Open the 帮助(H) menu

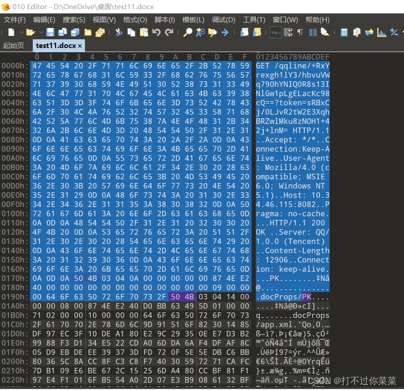pos(318,20)
